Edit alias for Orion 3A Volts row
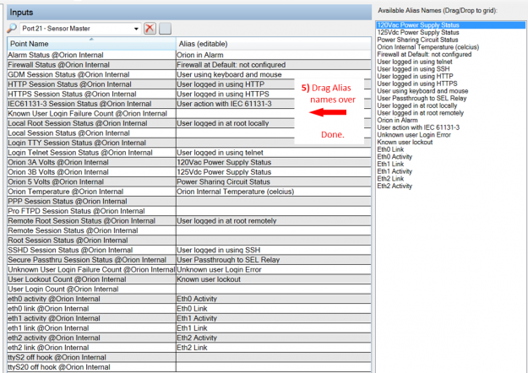Viewport: 528px width, 373px height. (x=274, y=163)
